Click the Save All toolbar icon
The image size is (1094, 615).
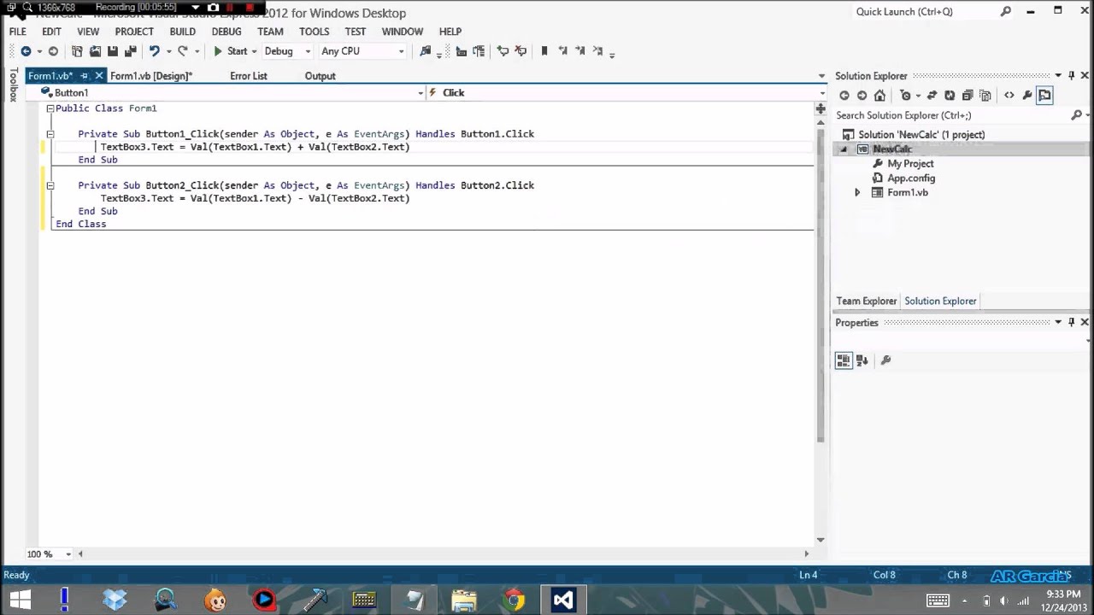pyautogui.click(x=131, y=51)
